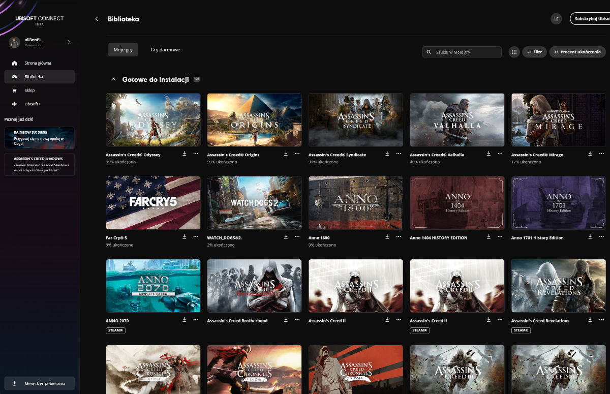The height and width of the screenshot is (394, 610).
Task: Click download icon for Far Cry 5
Action: click(184, 236)
